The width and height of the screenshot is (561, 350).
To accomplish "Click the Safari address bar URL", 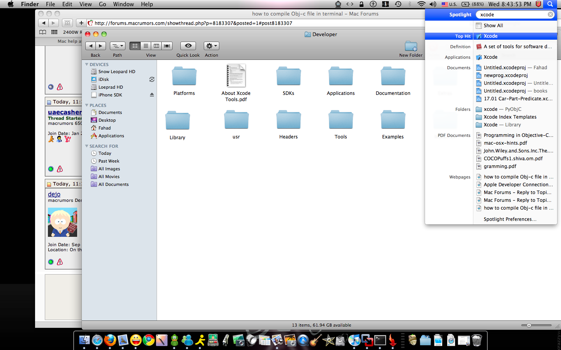I will [x=193, y=23].
